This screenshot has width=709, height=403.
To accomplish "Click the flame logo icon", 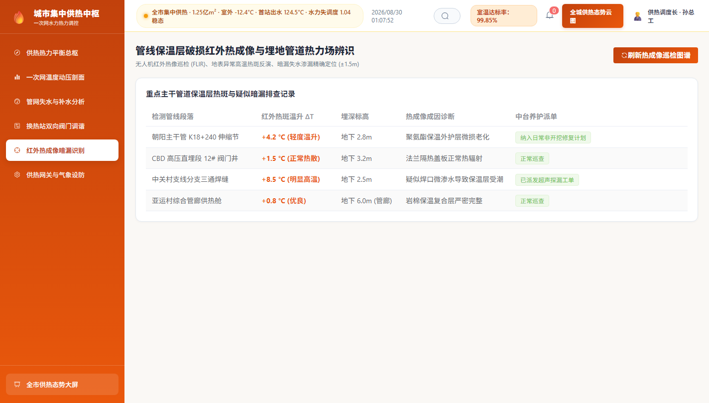I will click(19, 17).
